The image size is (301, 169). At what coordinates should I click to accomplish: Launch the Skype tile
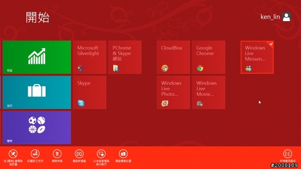point(89,92)
